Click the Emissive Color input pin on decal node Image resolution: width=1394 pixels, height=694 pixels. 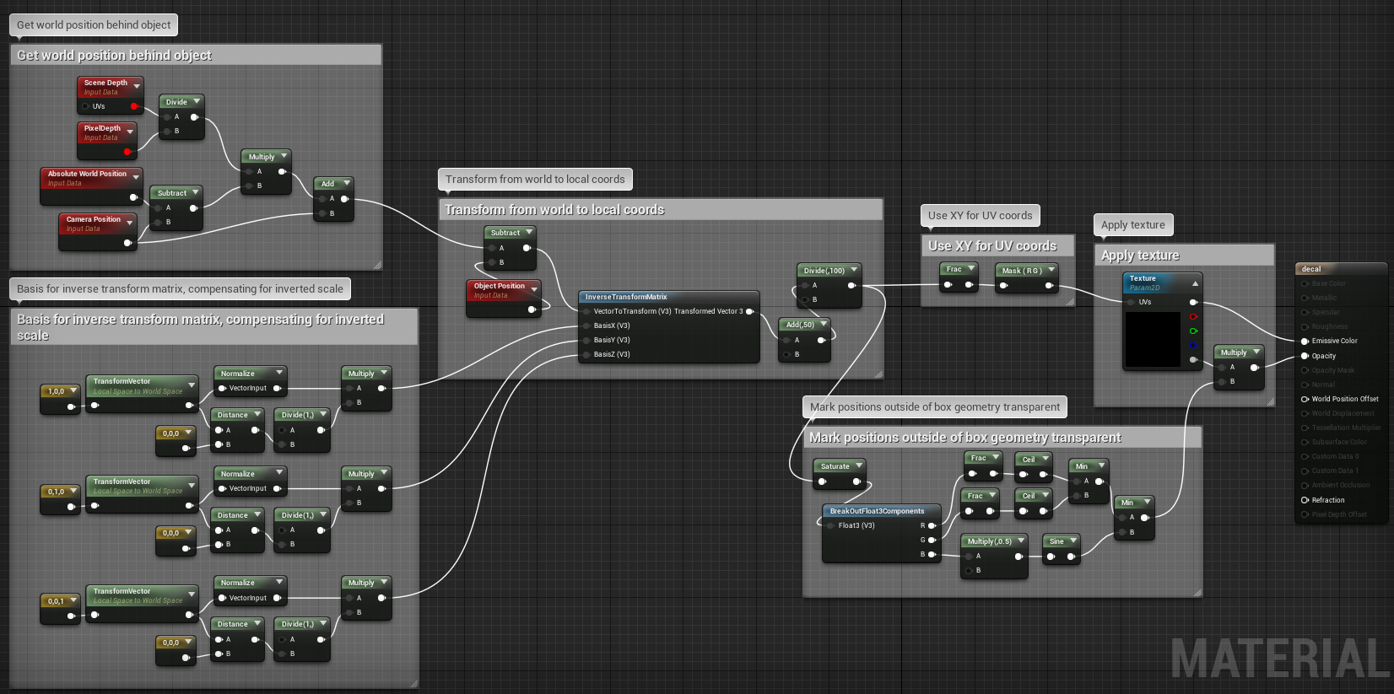[1305, 341]
